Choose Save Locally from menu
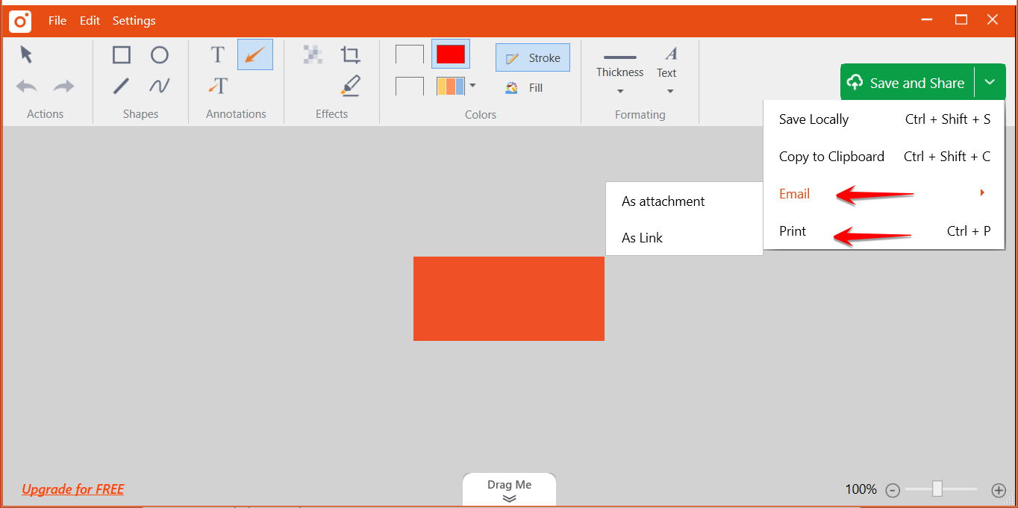 884,119
